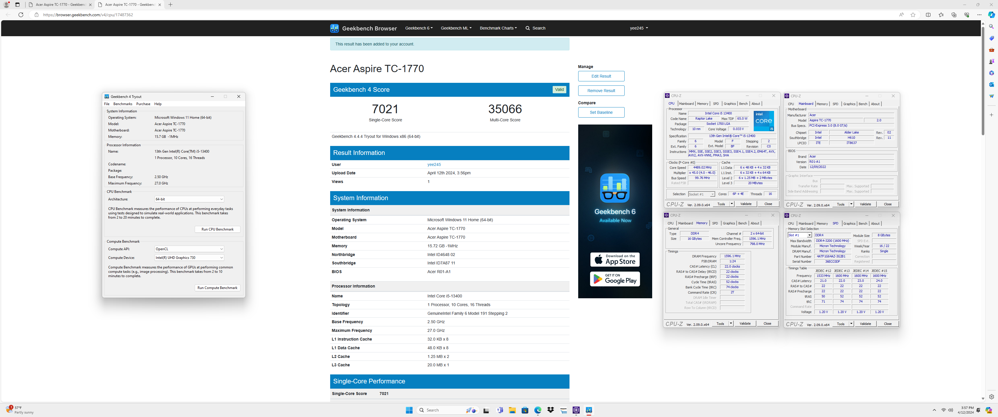
Task: Open weather widget 57°F Partly sunny
Action: [20, 410]
